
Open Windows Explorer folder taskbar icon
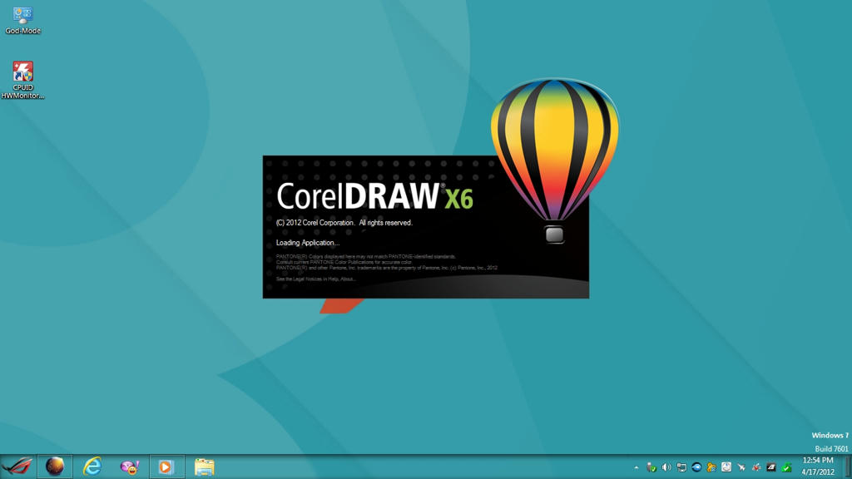point(205,467)
